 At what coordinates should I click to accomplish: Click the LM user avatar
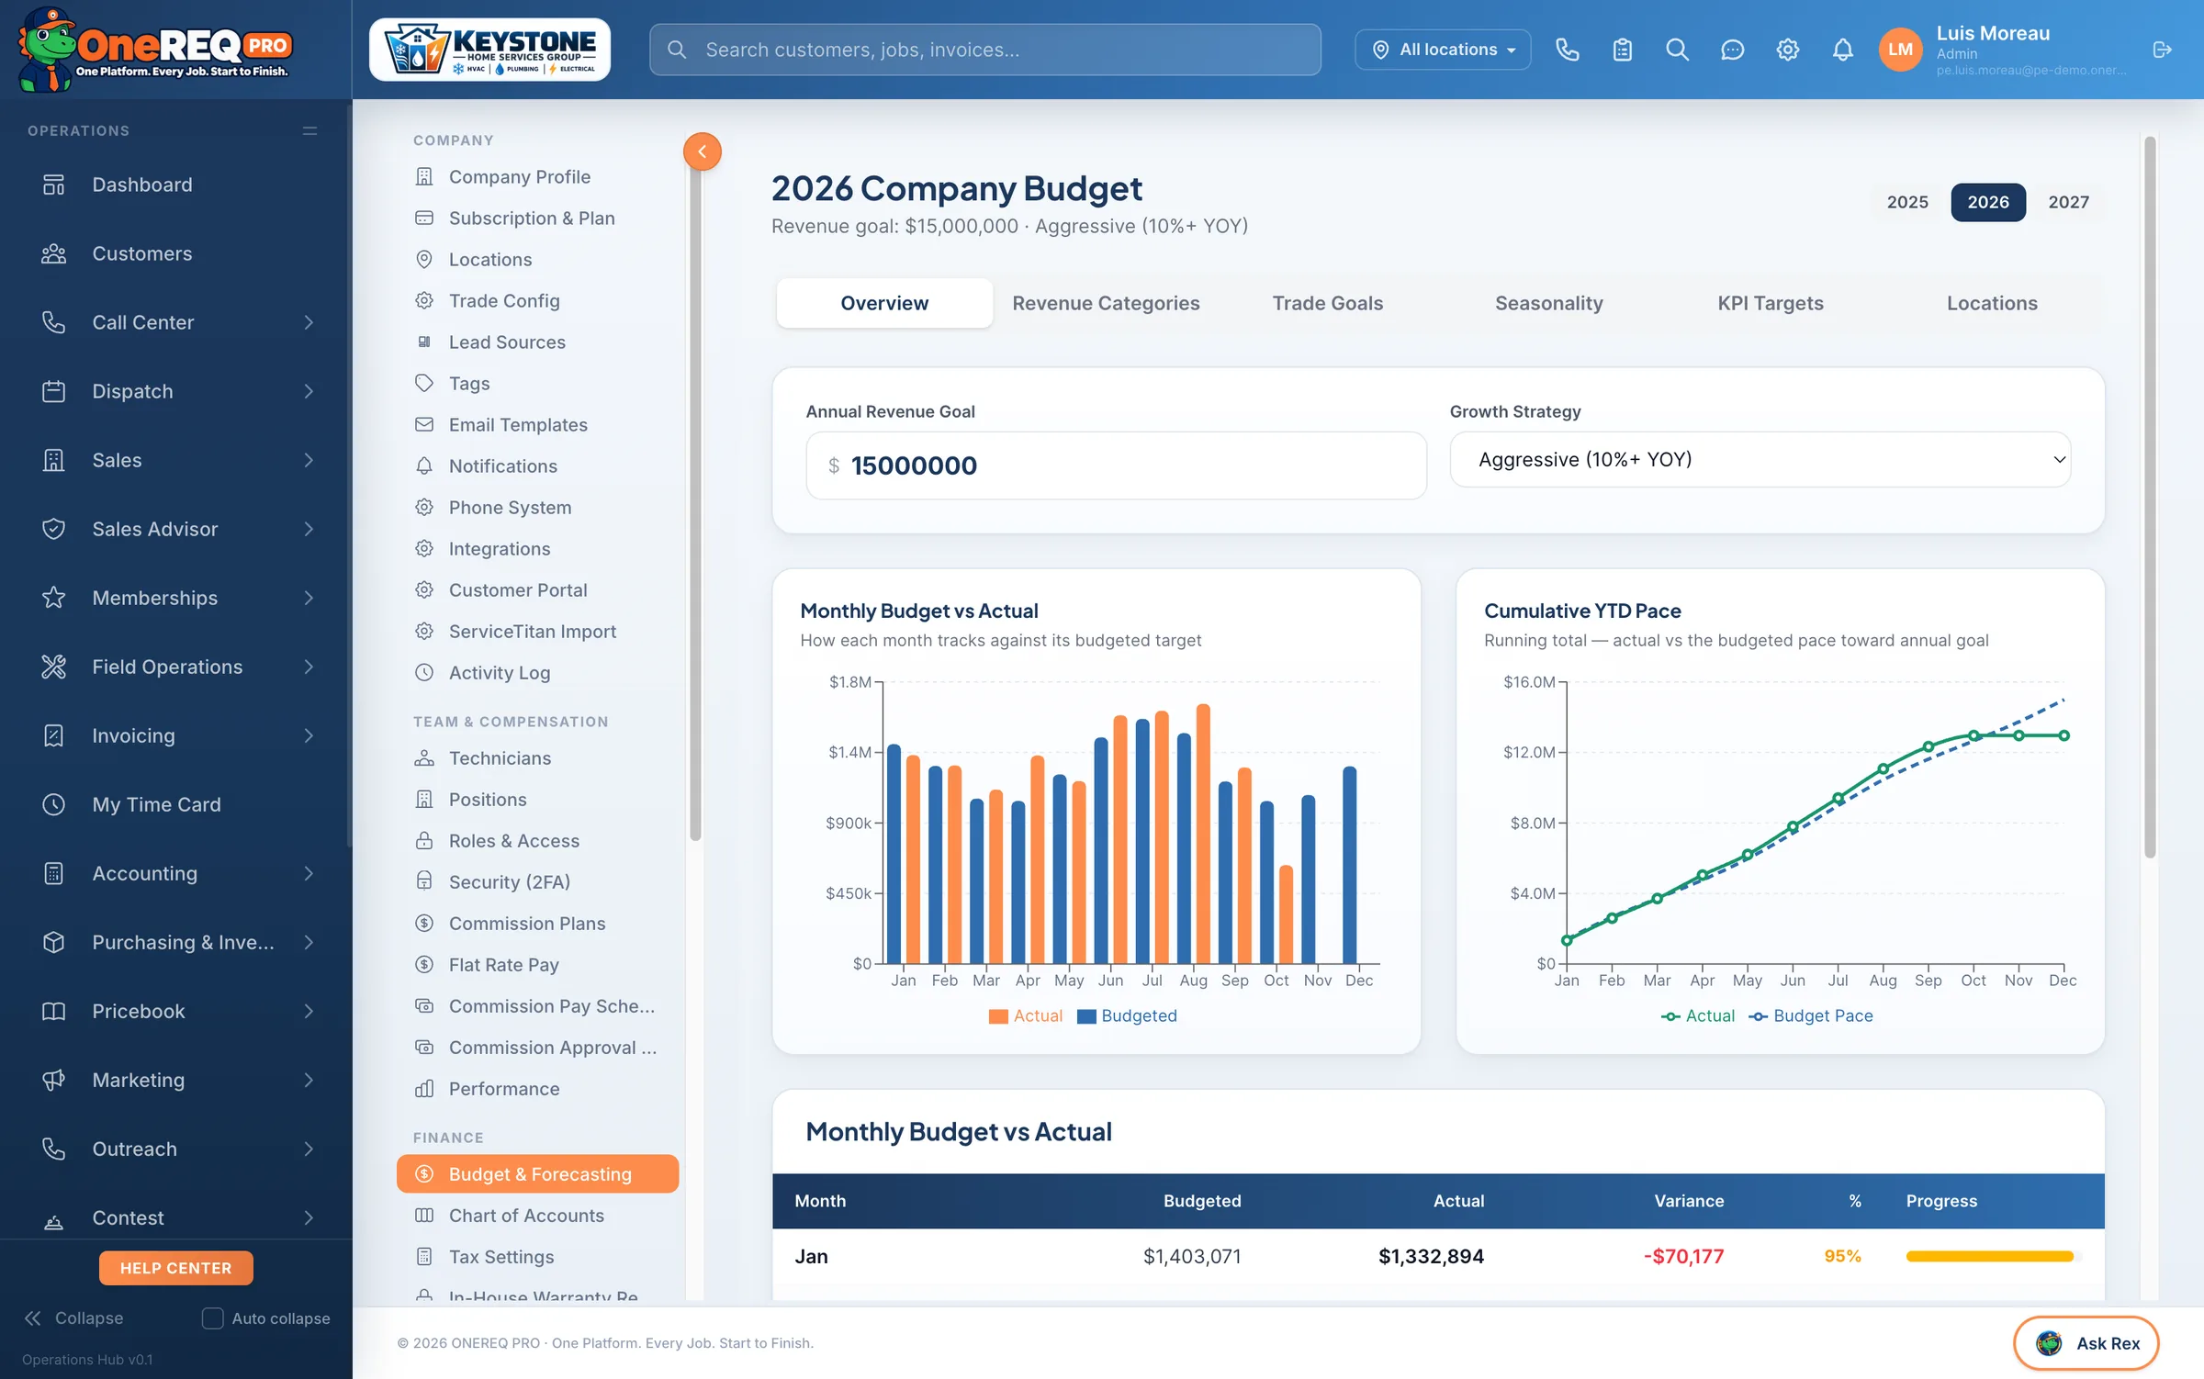tap(1900, 50)
